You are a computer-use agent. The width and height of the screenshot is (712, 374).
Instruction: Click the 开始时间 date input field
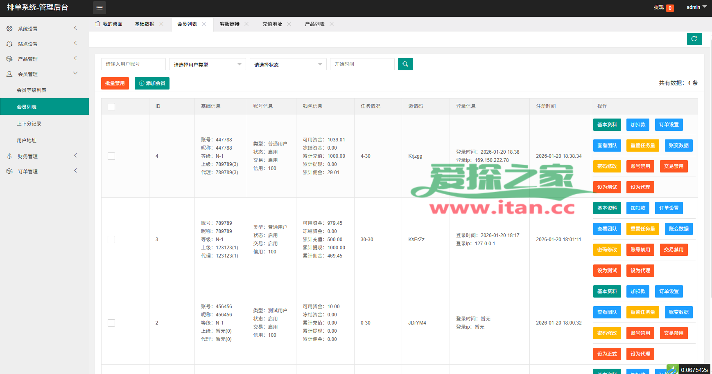[362, 64]
